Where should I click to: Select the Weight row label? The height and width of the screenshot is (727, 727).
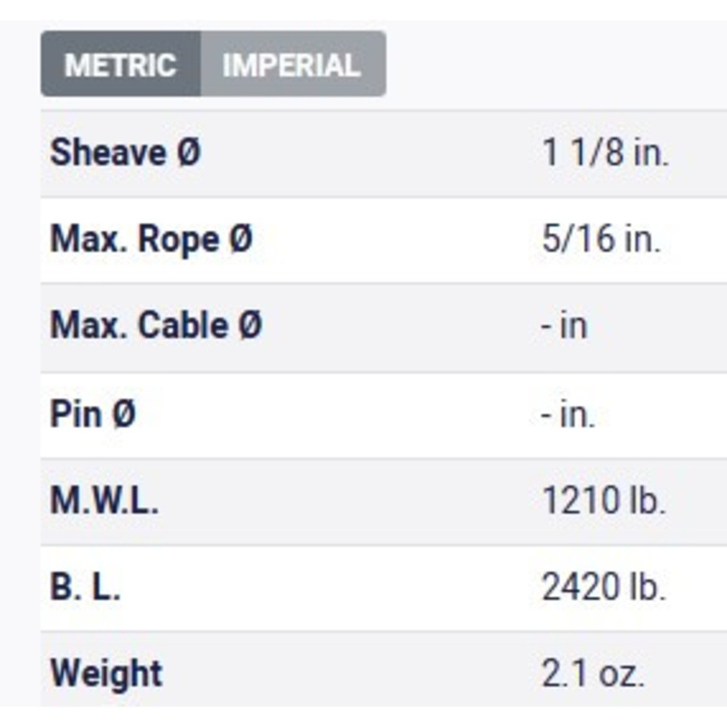tap(107, 675)
